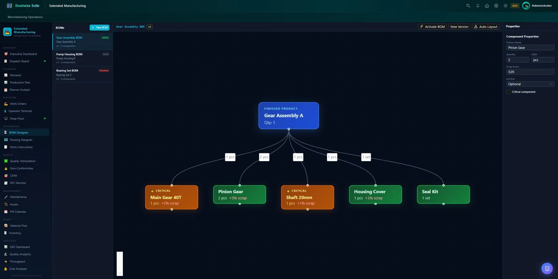This screenshot has height=279, width=558.
Task: Open the Lot Rule Optional dropdown
Action: pos(530,84)
